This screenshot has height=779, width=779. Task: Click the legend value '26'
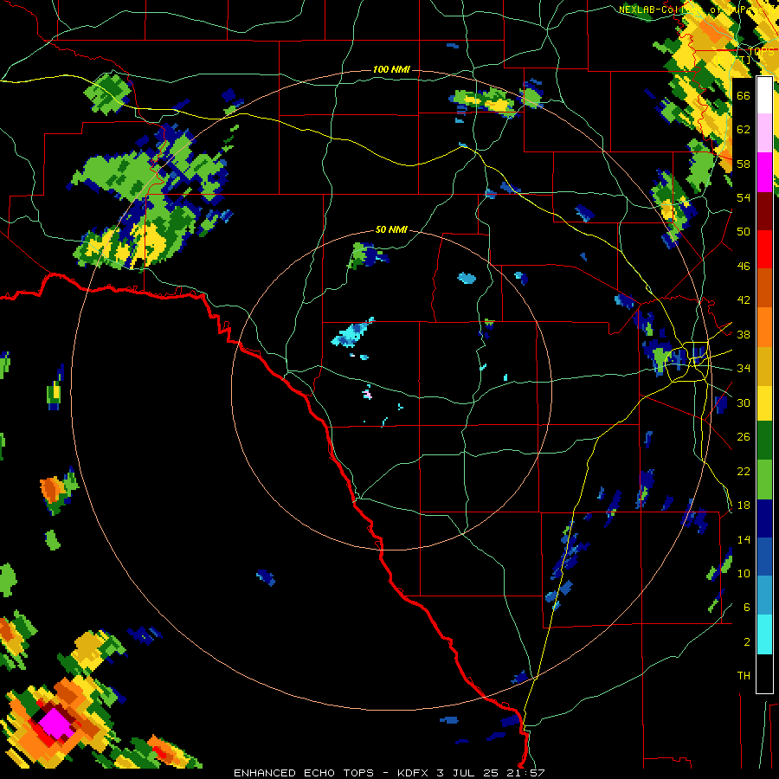click(744, 437)
